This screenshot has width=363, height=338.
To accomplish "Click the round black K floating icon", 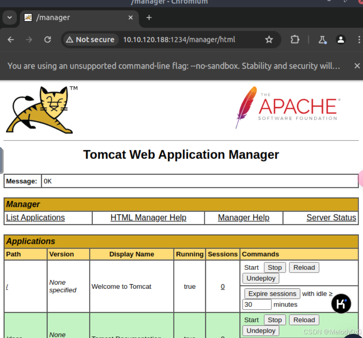I will 341,304.
